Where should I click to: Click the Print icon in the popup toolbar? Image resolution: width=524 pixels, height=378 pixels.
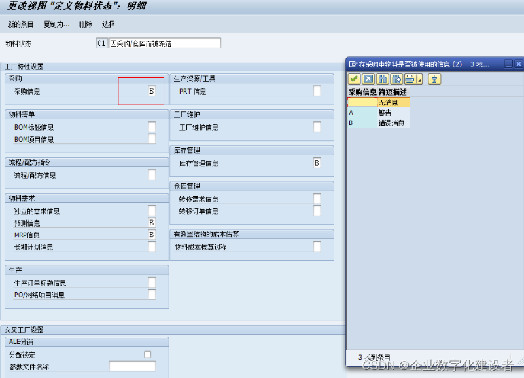[x=410, y=79]
